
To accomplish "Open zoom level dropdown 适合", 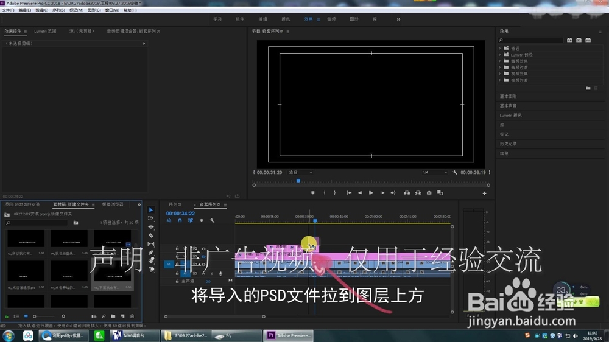I will 300,172.
